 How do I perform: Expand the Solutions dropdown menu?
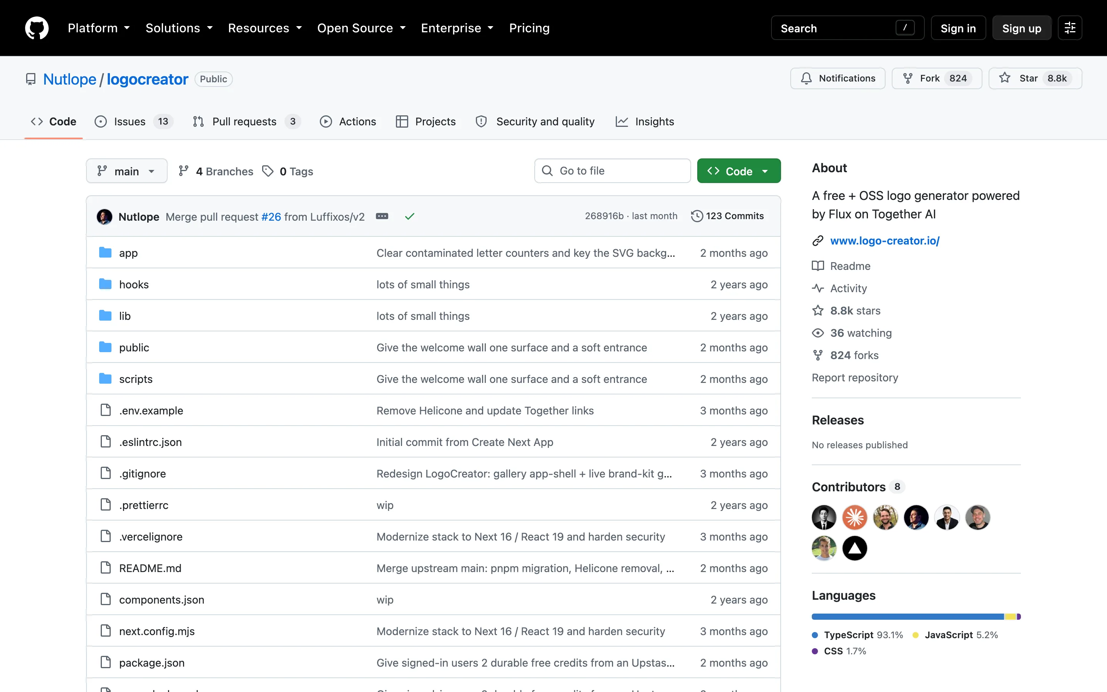180,28
